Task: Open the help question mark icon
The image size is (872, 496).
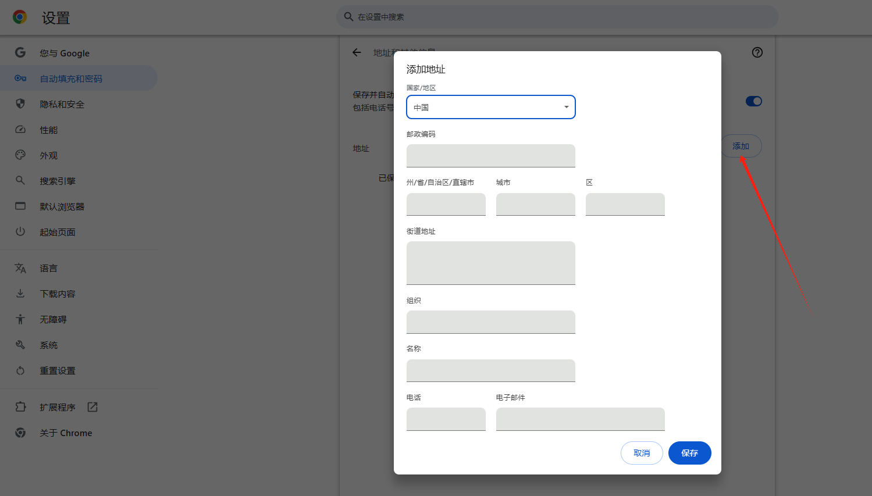Action: pos(757,52)
